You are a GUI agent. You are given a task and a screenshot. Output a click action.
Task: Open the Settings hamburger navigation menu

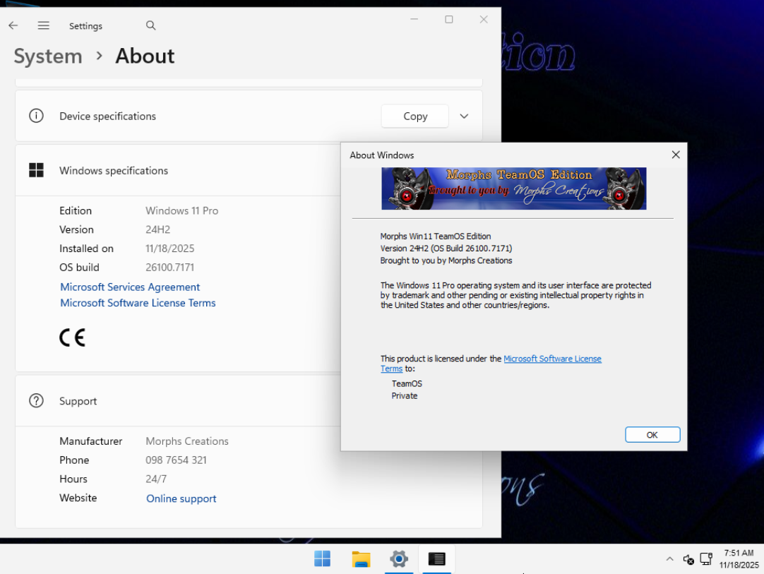pyautogui.click(x=44, y=25)
